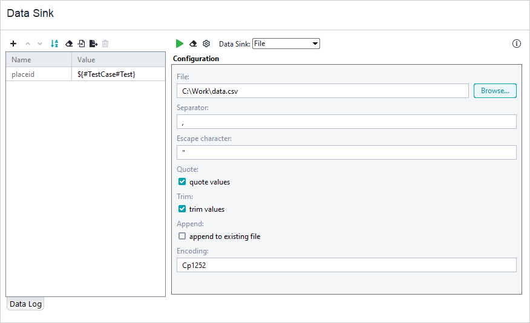This screenshot has height=323, width=530.
Task: Uncheck the quote values checkbox
Action: point(182,182)
